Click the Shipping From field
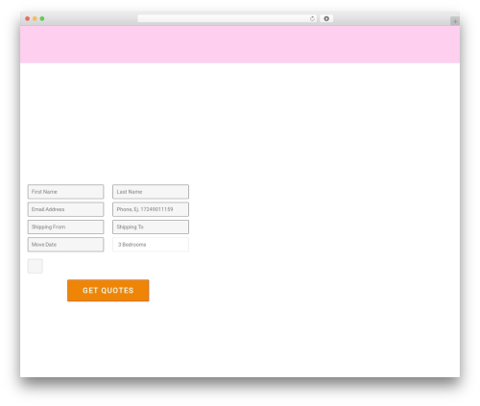 point(65,227)
